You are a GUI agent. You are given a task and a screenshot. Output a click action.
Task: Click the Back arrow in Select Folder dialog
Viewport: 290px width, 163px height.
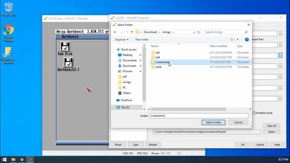click(115, 32)
